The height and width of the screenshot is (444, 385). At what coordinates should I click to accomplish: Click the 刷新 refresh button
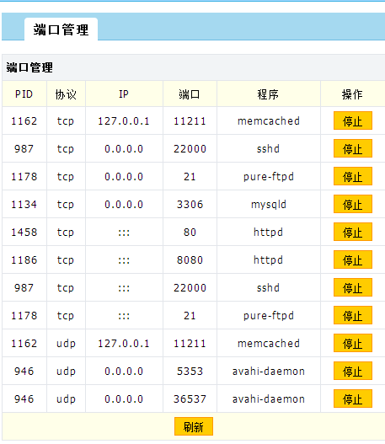pyautogui.click(x=194, y=426)
